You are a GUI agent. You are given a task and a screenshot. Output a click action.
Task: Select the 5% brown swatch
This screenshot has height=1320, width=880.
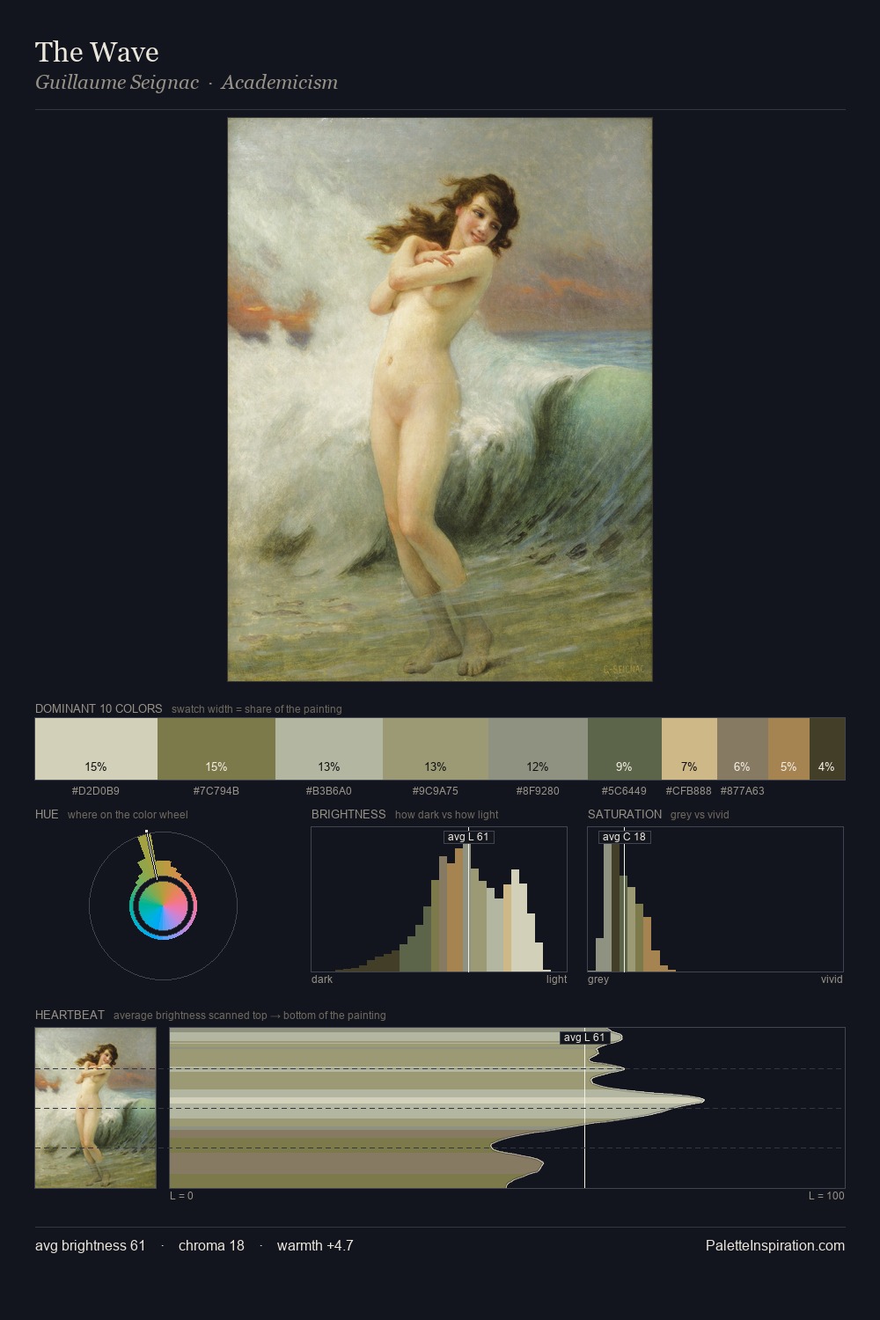[788, 749]
